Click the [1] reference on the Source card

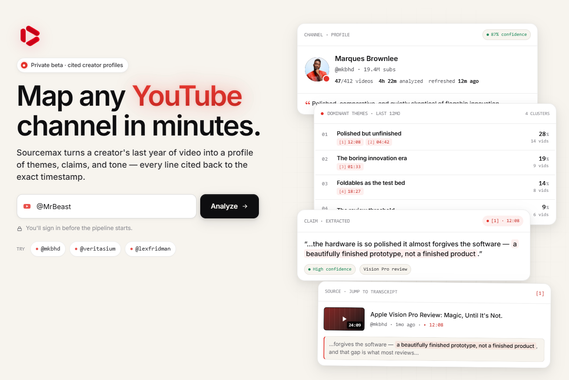pyautogui.click(x=540, y=293)
